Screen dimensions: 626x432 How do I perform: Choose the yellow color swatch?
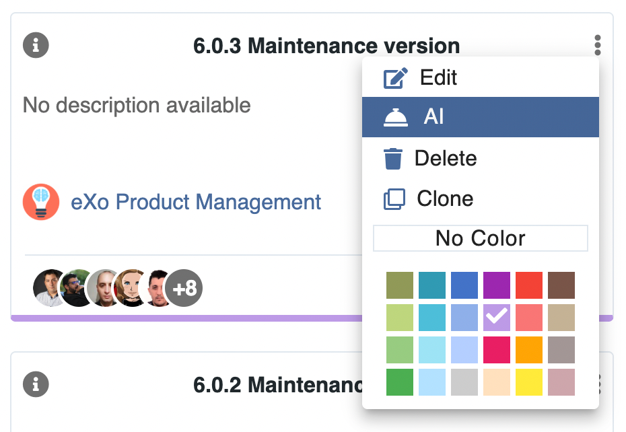529,382
